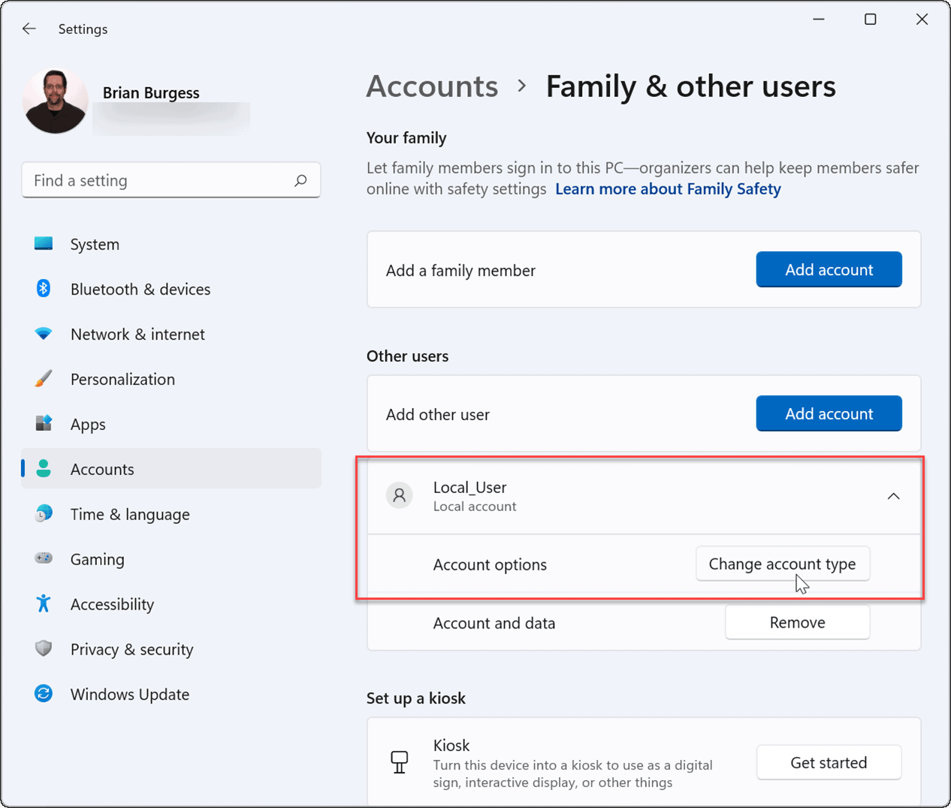Collapse the Local_User account details
This screenshot has height=808, width=951.
coord(893,495)
